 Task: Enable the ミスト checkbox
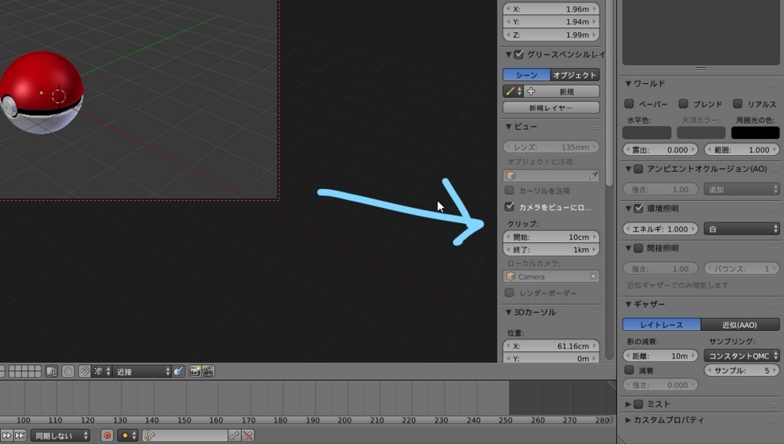(638, 404)
